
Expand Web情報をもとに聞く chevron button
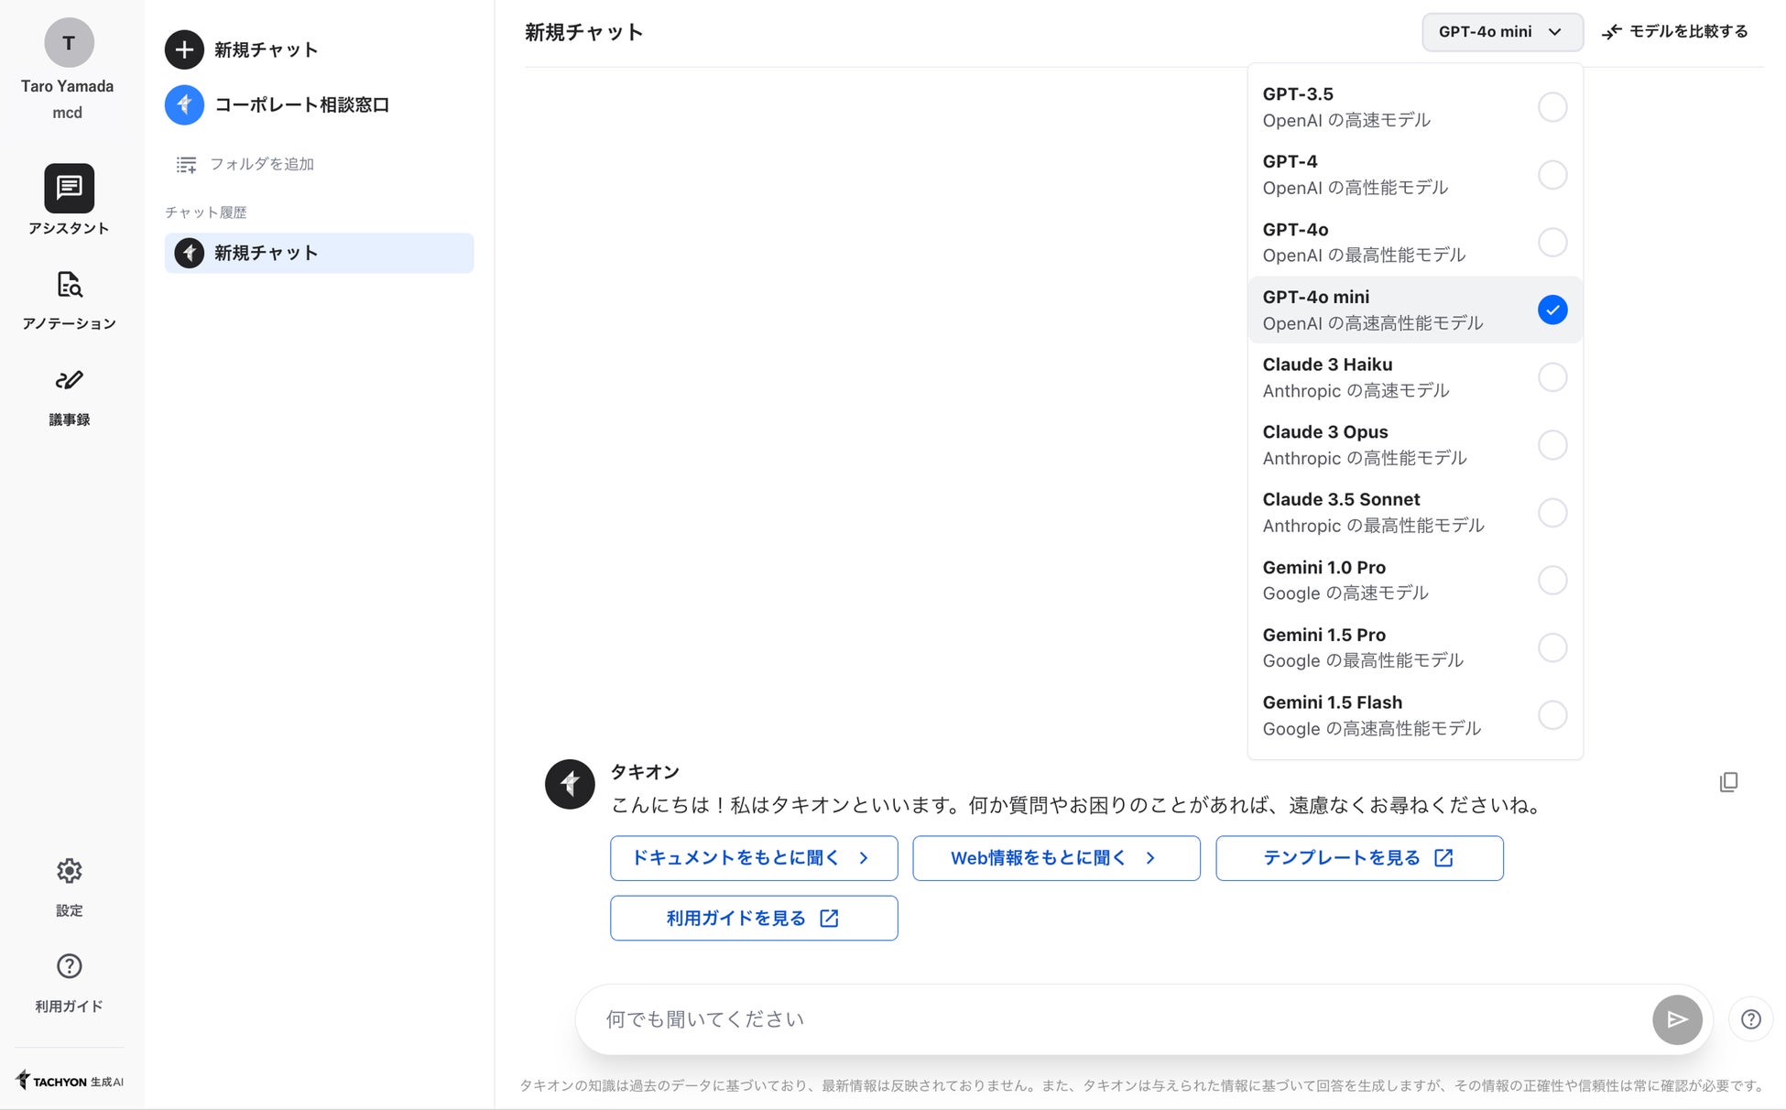click(1055, 858)
